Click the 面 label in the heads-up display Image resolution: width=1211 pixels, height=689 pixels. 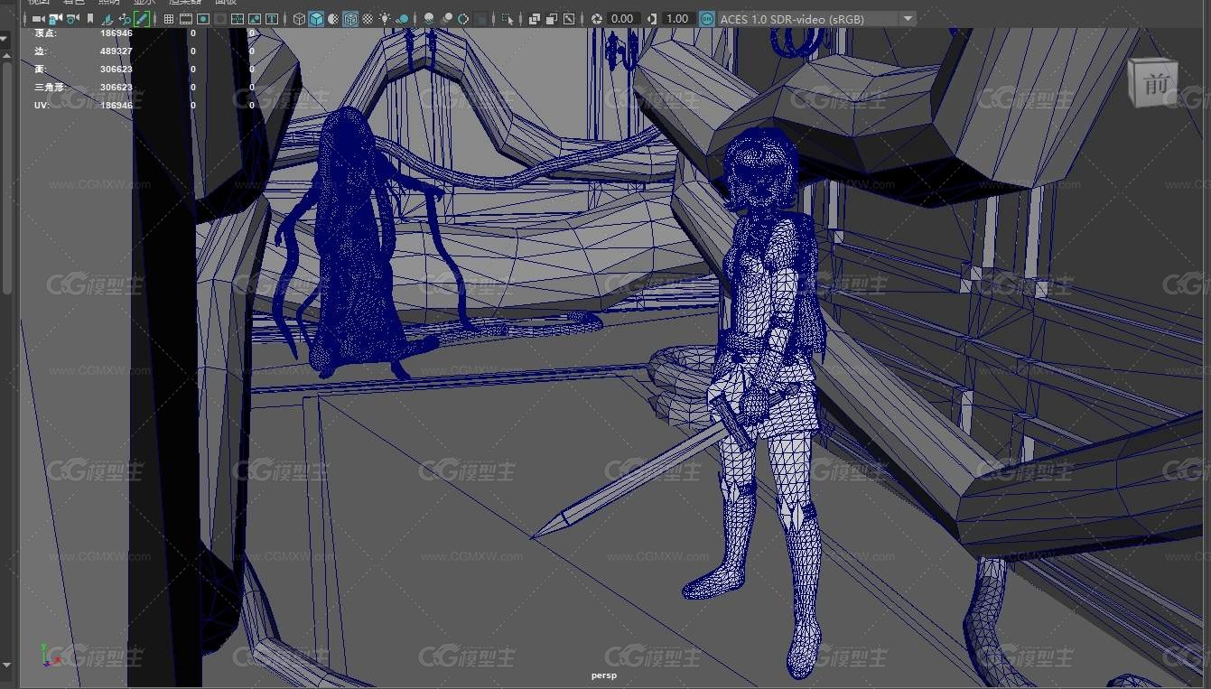pos(40,69)
